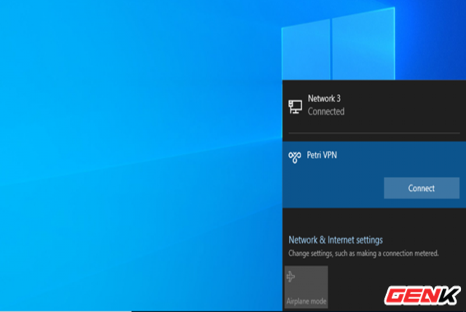The image size is (466, 312).
Task: Select the Petri VPN label
Action: pos(322,155)
